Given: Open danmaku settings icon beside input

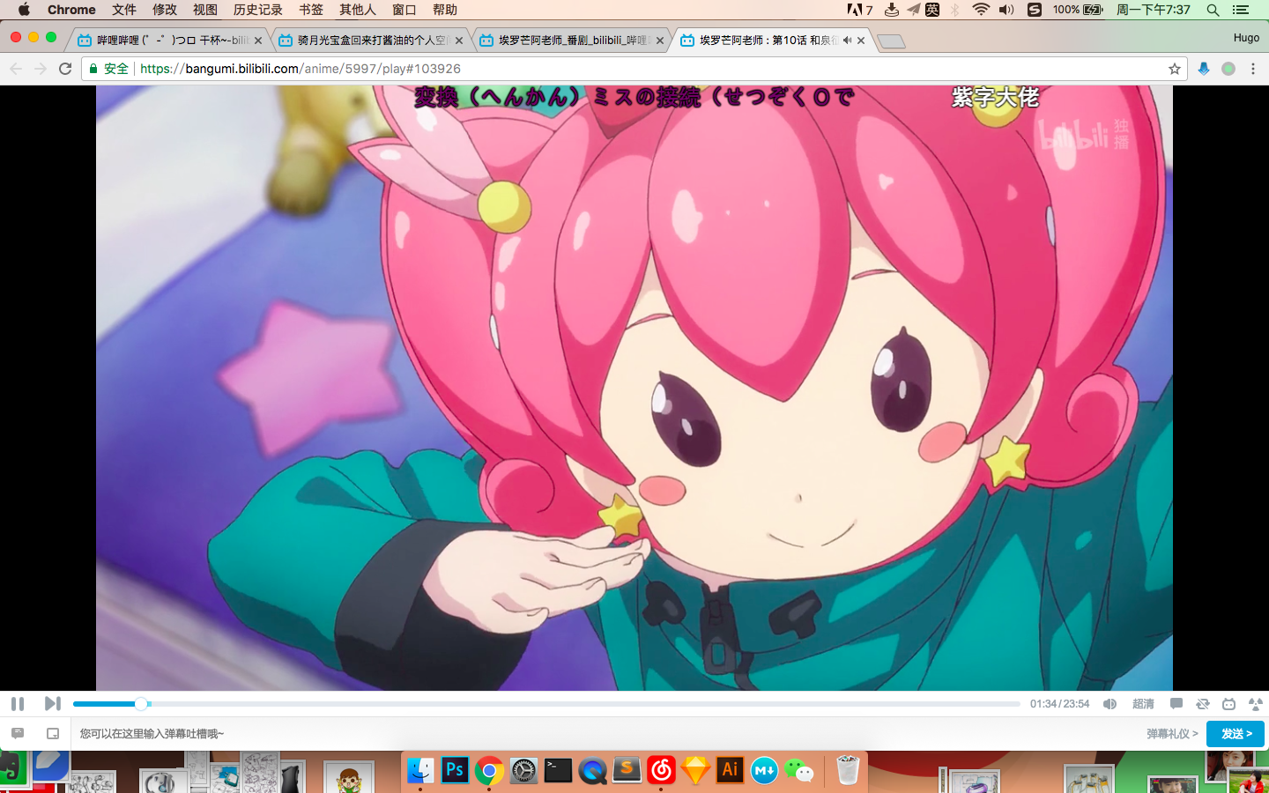Looking at the screenshot, I should [18, 733].
